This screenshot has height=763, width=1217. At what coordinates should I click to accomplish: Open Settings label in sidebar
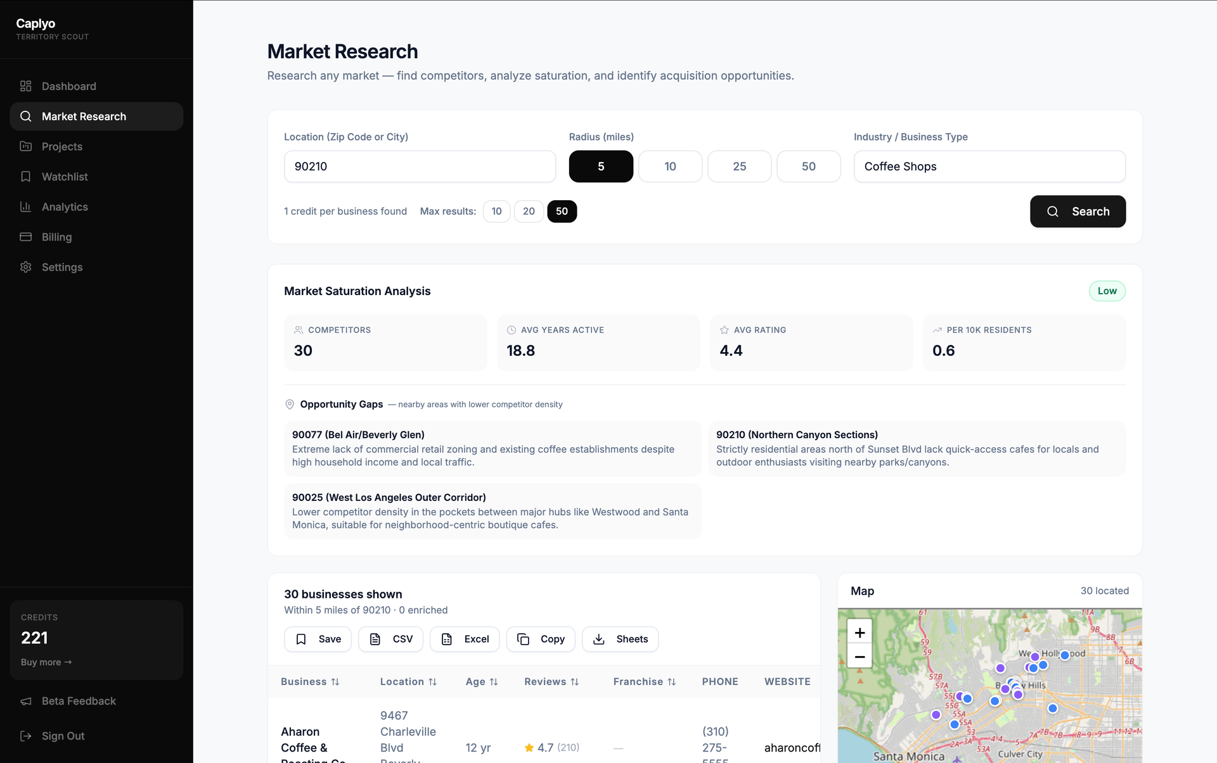[62, 267]
